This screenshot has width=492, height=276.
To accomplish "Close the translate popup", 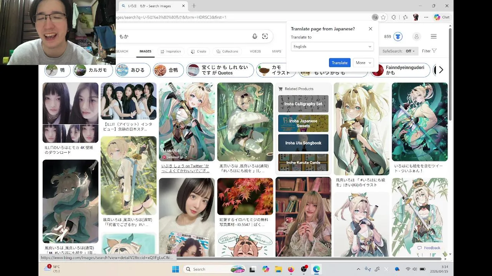I will point(371,29).
